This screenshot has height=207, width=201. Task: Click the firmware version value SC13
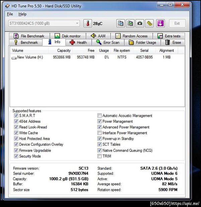tap(83, 168)
